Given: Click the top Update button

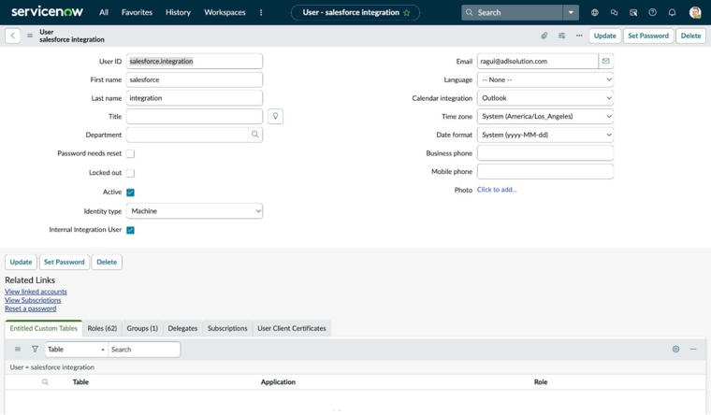Looking at the screenshot, I should point(605,36).
